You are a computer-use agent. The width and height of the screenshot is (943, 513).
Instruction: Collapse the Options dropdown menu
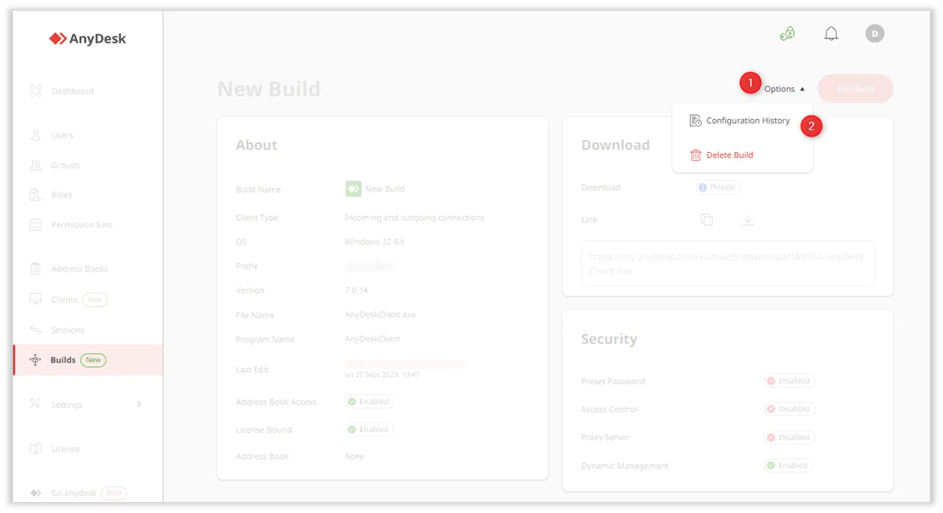click(x=784, y=89)
